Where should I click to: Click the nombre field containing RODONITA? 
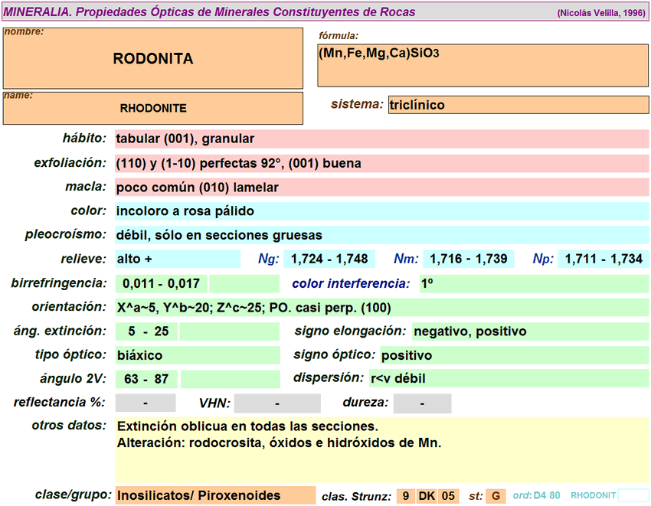tap(153, 58)
